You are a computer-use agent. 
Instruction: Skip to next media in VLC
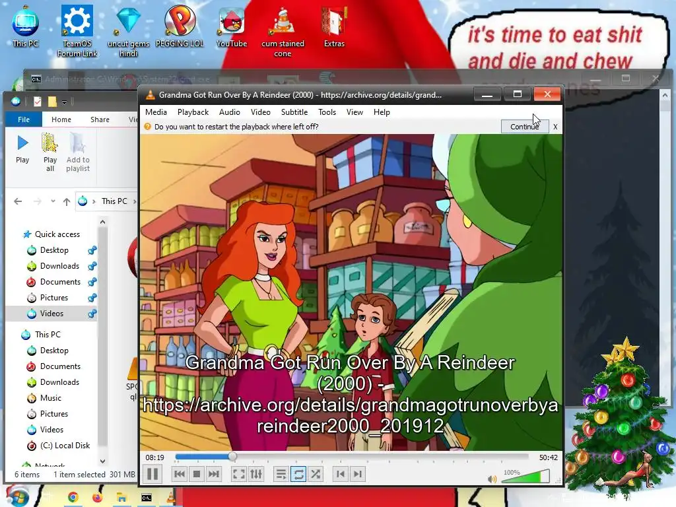[214, 474]
